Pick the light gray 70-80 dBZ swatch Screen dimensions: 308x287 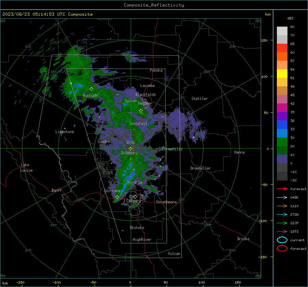point(282,31)
